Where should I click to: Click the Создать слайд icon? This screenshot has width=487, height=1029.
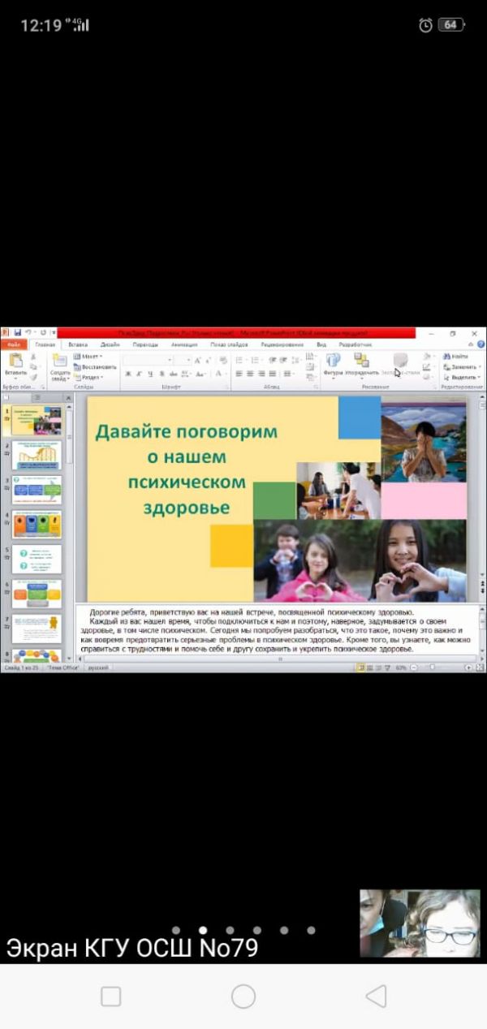click(59, 361)
